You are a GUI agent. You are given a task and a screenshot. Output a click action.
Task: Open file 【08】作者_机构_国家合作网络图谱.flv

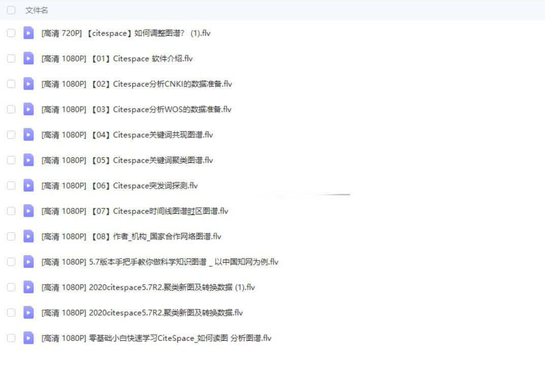[x=132, y=236]
